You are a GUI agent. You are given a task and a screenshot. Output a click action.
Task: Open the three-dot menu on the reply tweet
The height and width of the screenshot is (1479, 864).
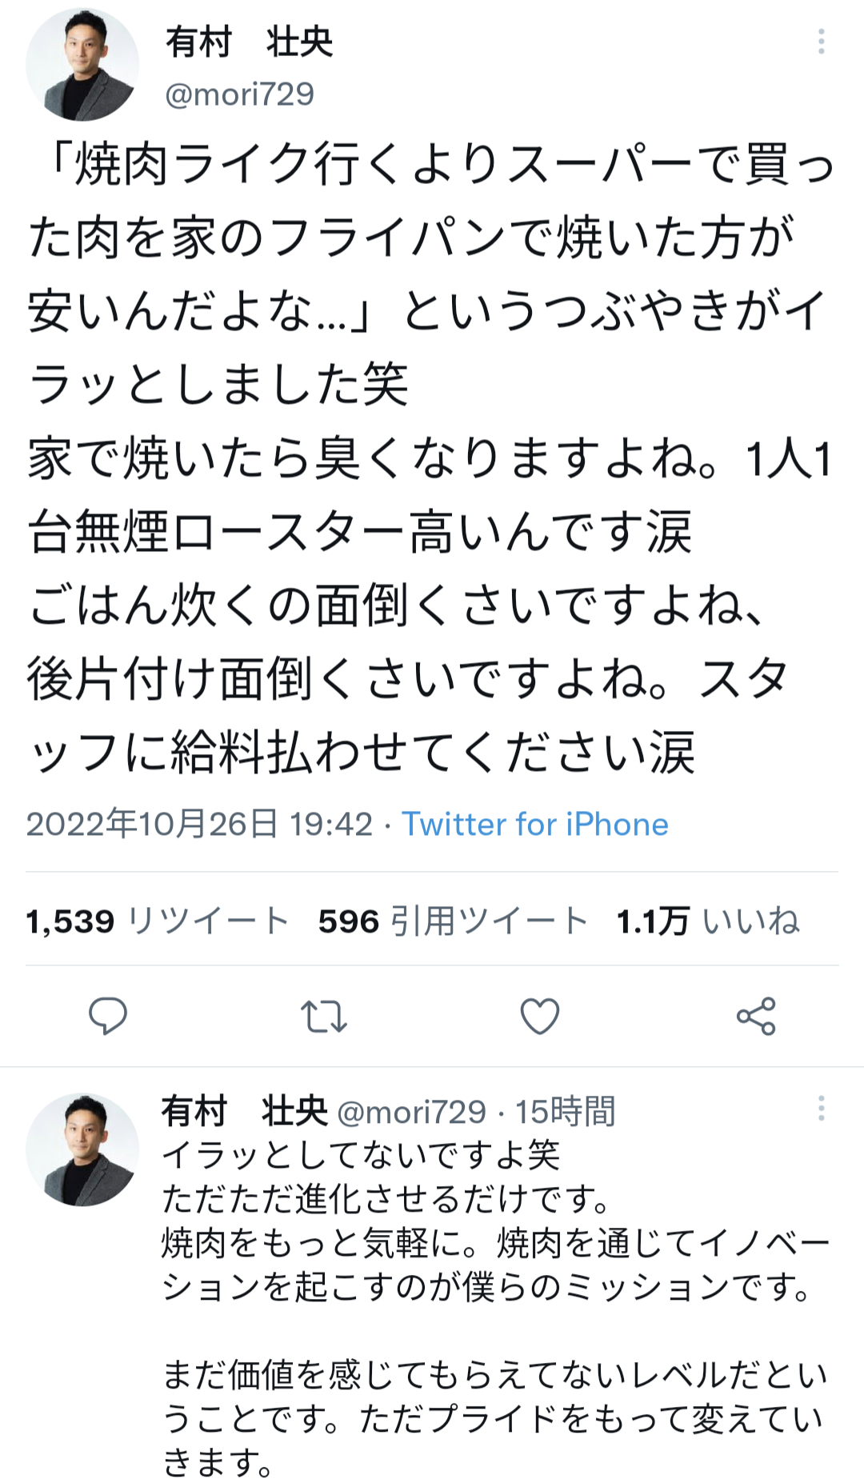click(x=822, y=1109)
